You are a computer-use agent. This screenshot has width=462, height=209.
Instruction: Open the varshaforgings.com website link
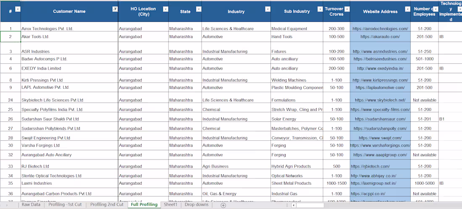(380, 145)
